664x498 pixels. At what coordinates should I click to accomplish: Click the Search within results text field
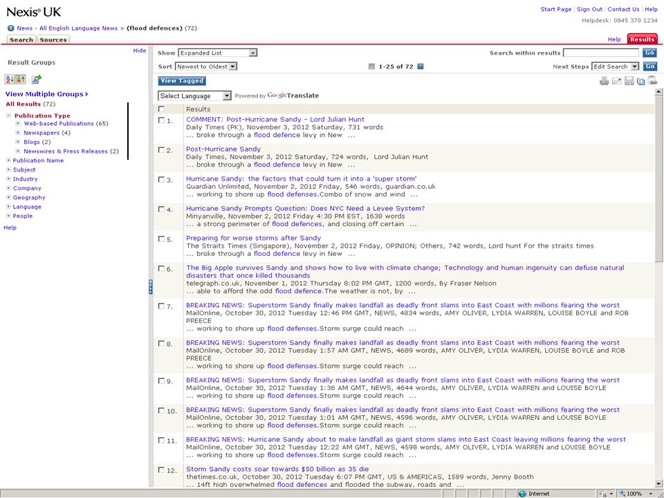click(x=601, y=53)
